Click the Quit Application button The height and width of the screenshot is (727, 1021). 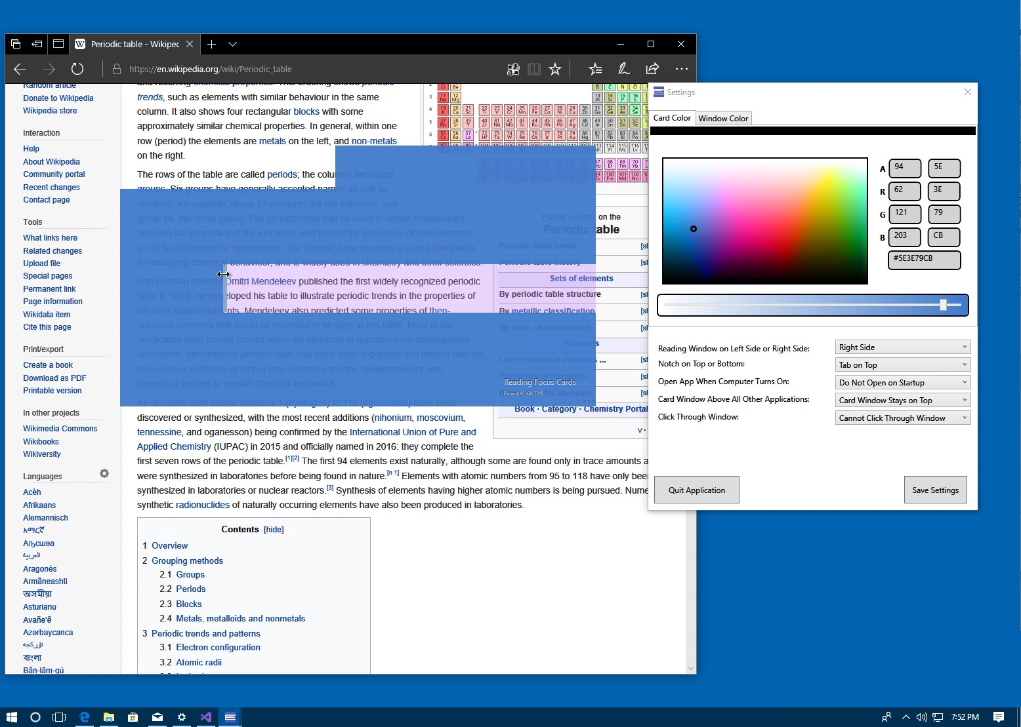click(x=697, y=490)
